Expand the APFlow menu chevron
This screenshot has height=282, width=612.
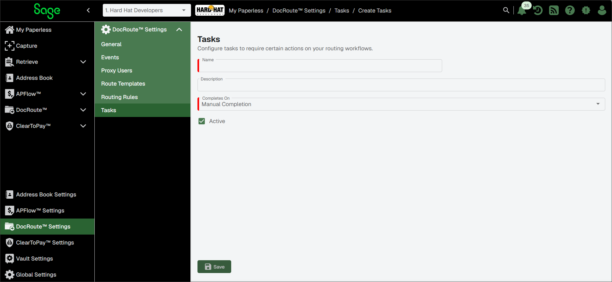pos(83,94)
